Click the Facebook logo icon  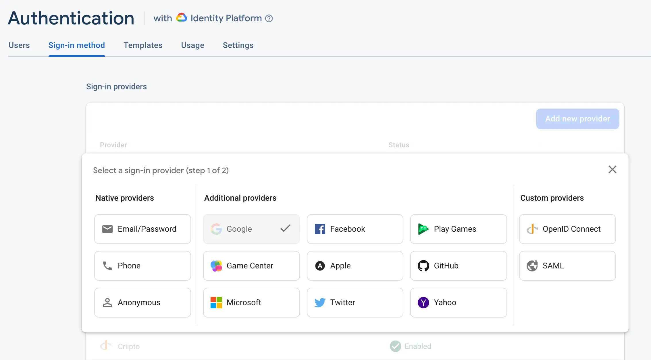pyautogui.click(x=320, y=229)
